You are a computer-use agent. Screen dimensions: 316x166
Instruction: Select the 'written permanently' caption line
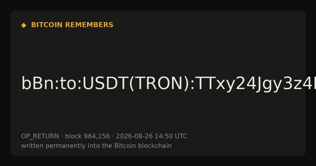(x=96, y=146)
